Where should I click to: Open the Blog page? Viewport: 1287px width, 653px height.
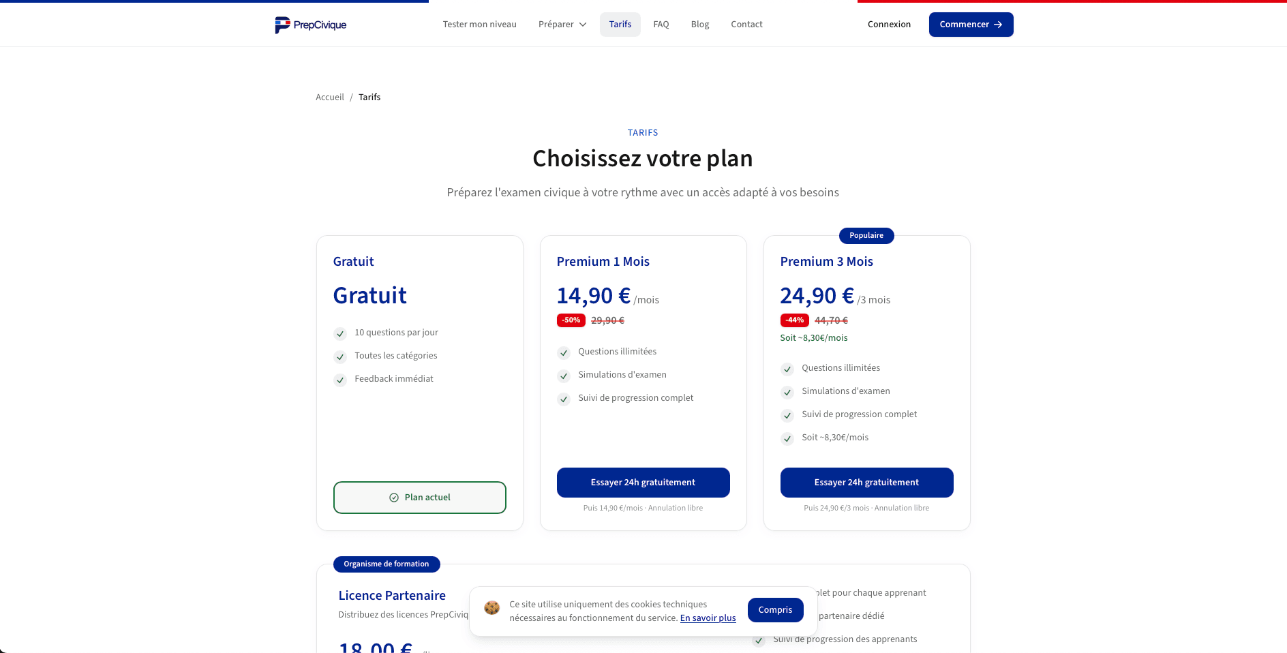click(699, 24)
